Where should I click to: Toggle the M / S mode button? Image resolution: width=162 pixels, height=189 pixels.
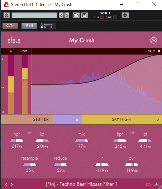(29, 26)
